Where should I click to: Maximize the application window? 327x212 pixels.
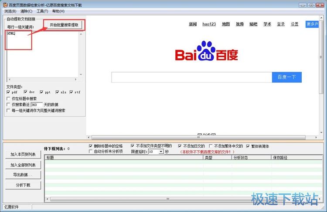coord(311,5)
